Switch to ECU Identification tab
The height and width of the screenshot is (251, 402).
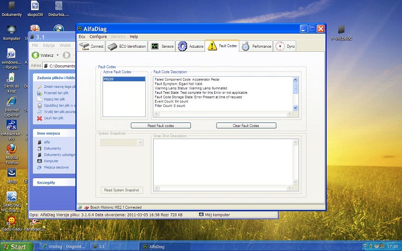pos(127,46)
